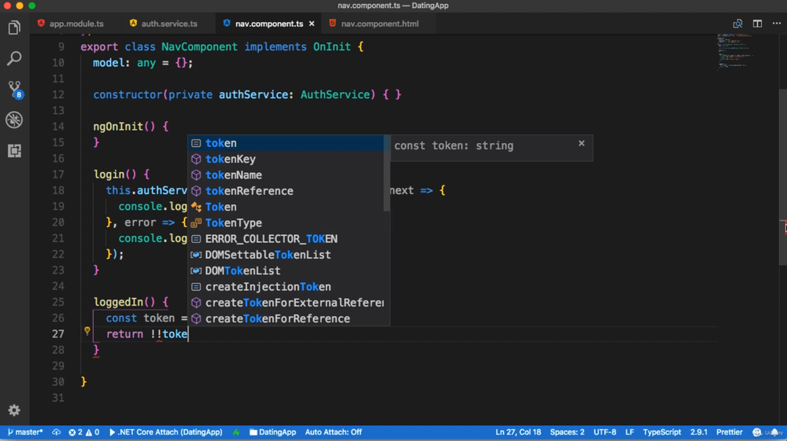
Task: Choose 'tokenKey' suggestion
Action: tap(286, 160)
